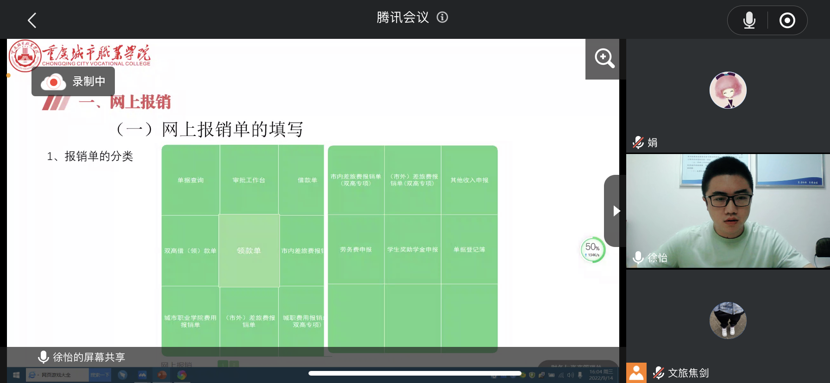Click 文旅焦剑's muted microphone icon

(658, 373)
